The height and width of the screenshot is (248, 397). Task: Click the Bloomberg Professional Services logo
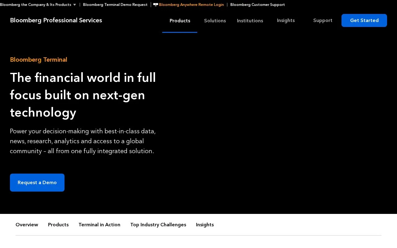point(56,20)
